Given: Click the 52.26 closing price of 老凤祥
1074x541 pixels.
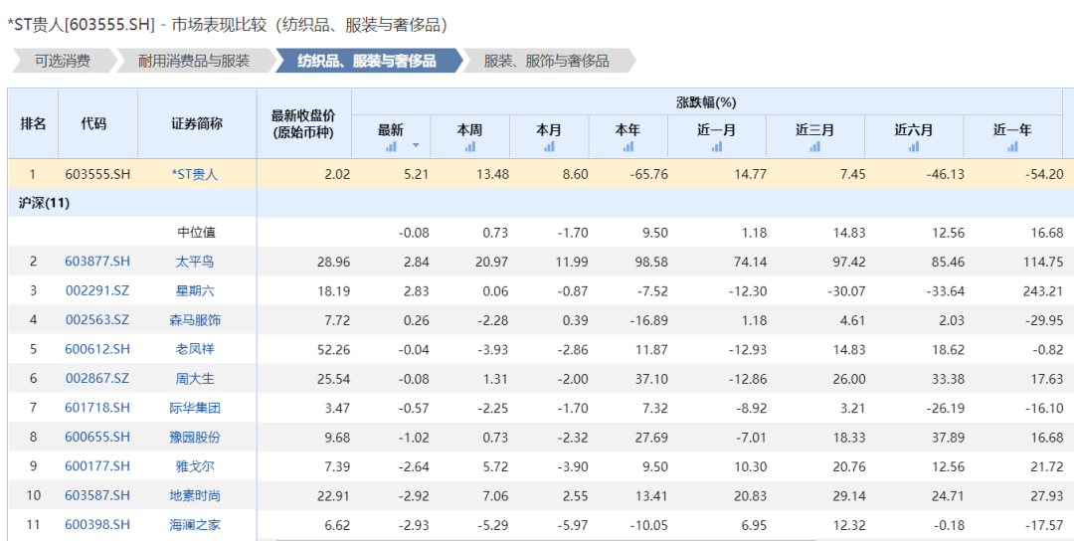Looking at the screenshot, I should [x=335, y=349].
